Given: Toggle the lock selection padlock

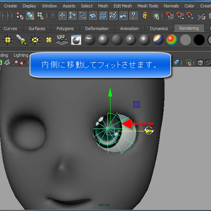Looking at the screenshot, I should click(x=145, y=16).
